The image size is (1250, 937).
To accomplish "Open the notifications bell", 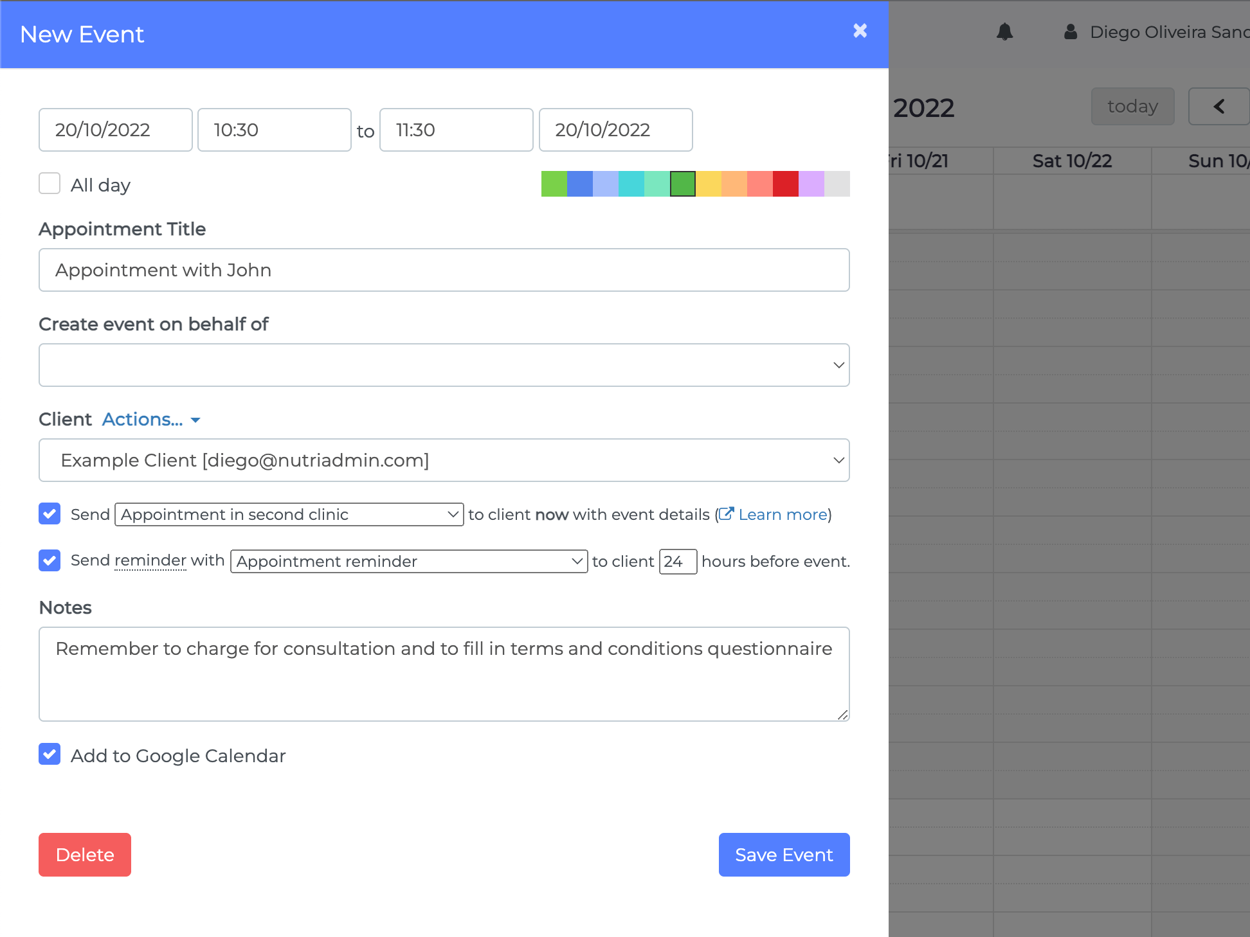I will (x=1004, y=31).
